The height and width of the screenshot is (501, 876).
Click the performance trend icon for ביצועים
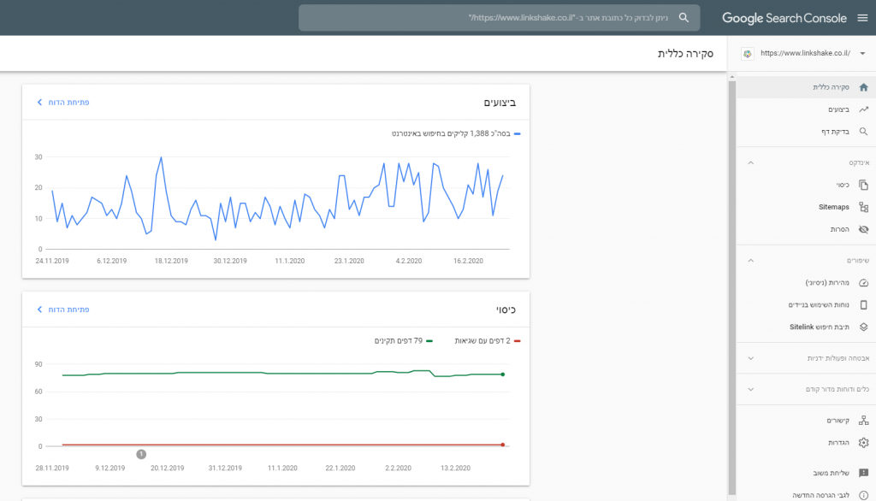pos(864,109)
